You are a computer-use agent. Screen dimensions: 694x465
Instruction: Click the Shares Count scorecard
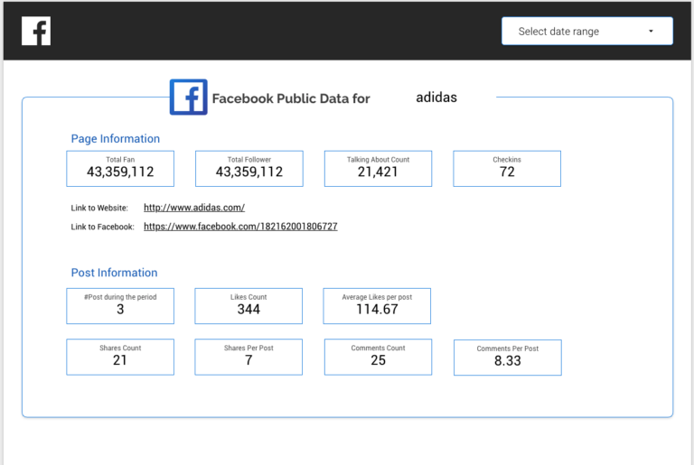pos(120,357)
